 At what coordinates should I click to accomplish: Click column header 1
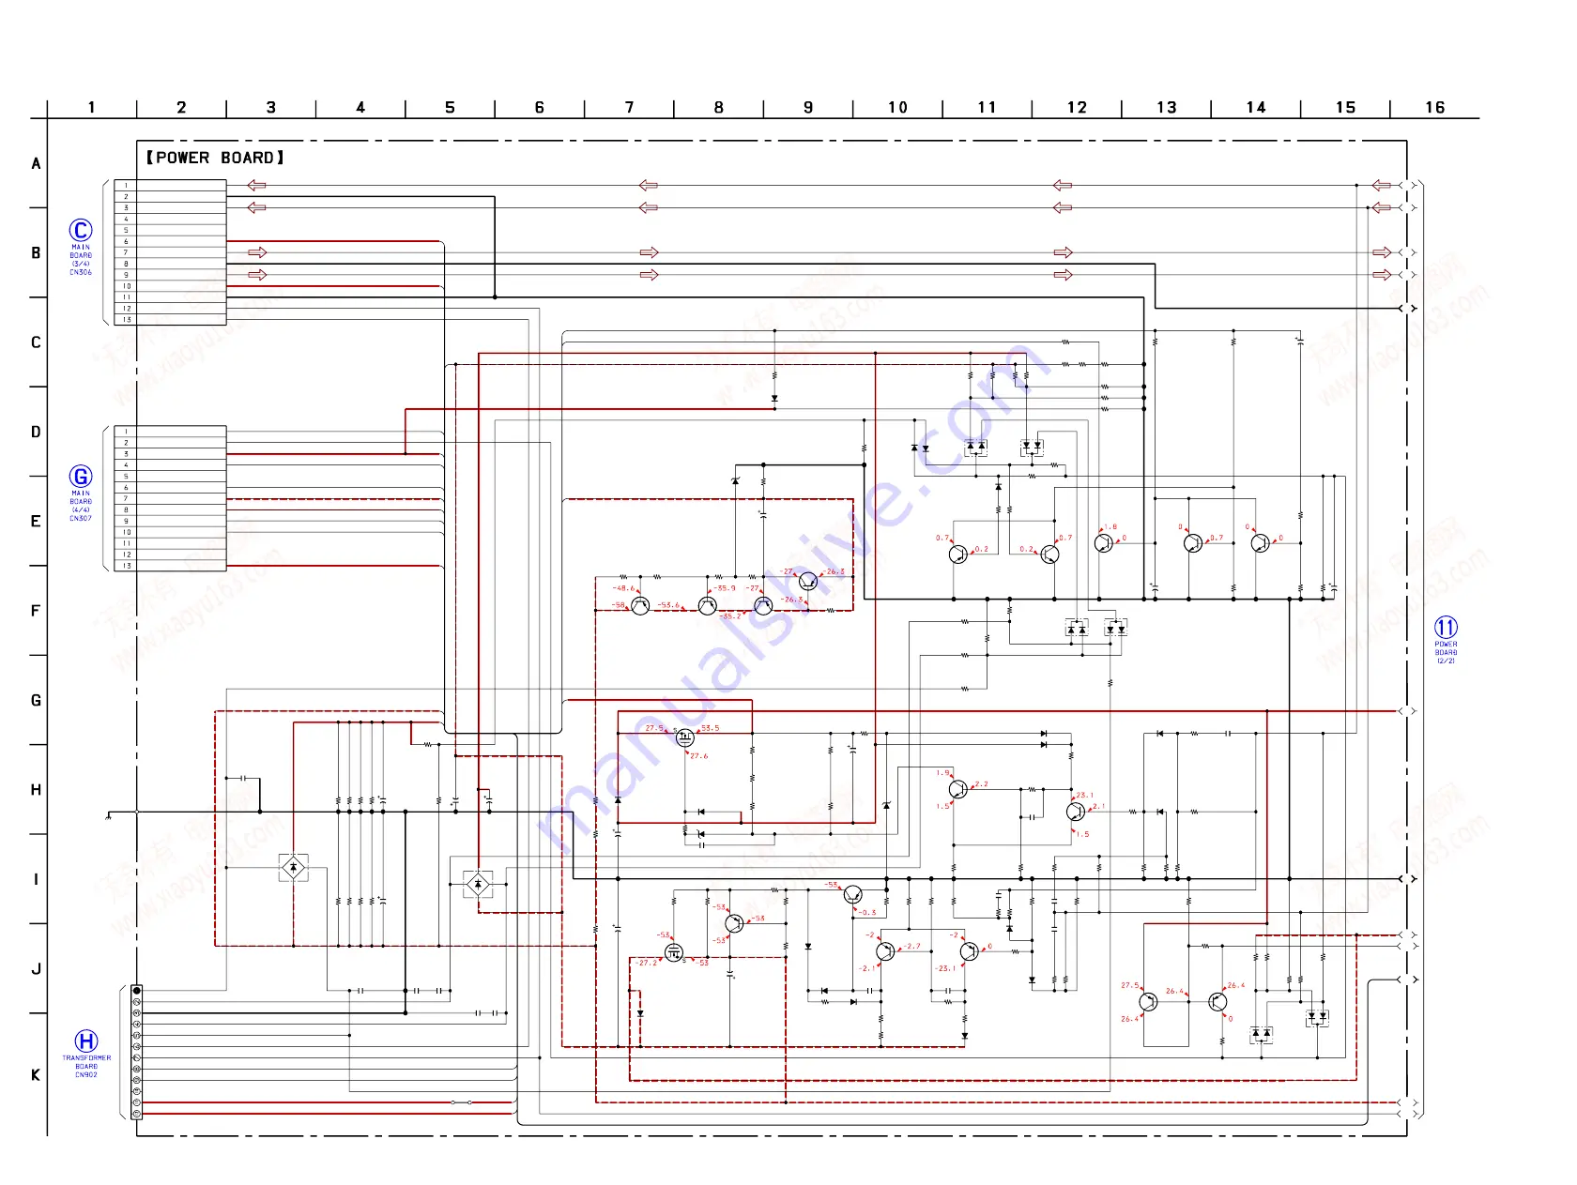click(91, 108)
